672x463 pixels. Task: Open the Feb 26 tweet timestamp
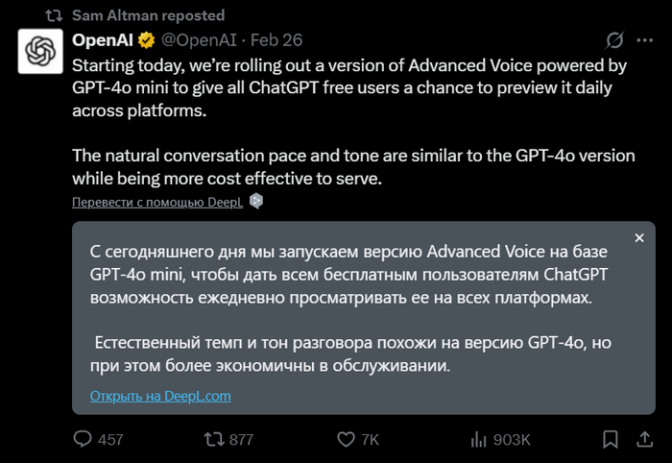pyautogui.click(x=277, y=40)
